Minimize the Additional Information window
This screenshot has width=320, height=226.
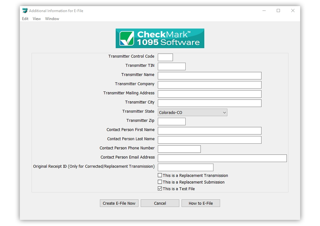pyautogui.click(x=264, y=11)
